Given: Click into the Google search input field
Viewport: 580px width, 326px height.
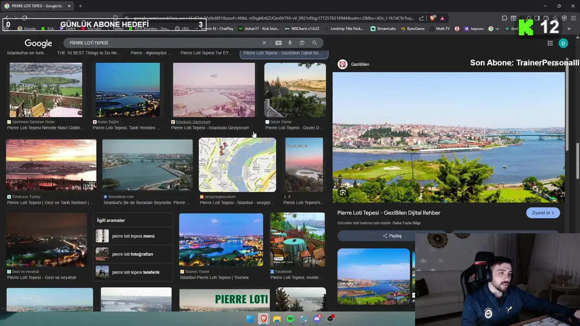Looking at the screenshot, I should coord(163,43).
